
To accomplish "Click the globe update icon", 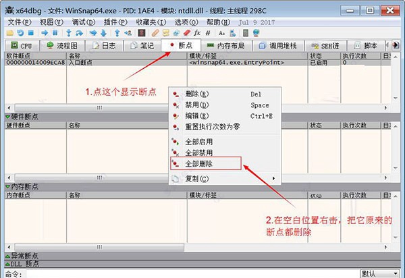I will point(256,33).
